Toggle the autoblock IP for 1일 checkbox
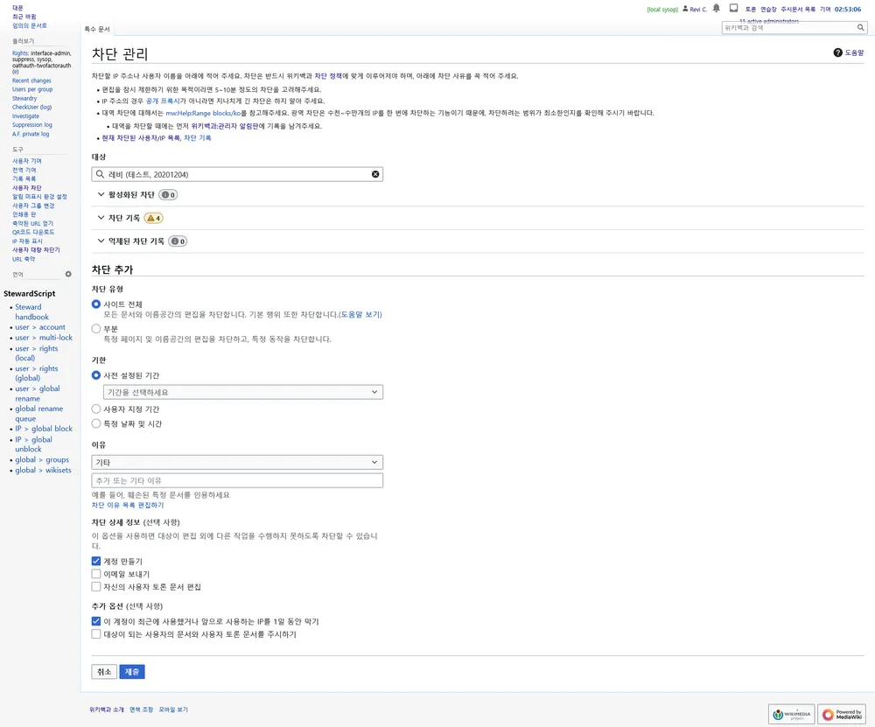Image resolution: width=875 pixels, height=727 pixels. (x=96, y=621)
